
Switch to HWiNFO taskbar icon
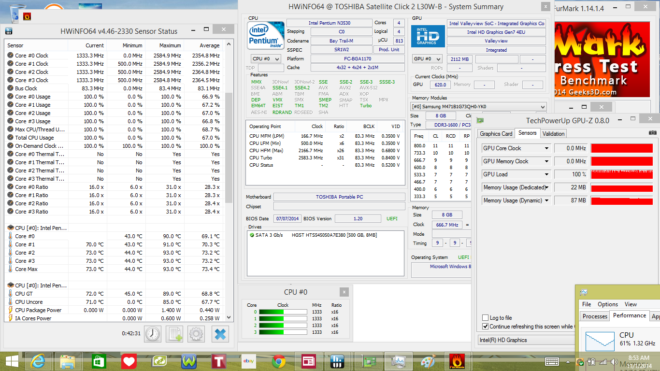point(338,361)
